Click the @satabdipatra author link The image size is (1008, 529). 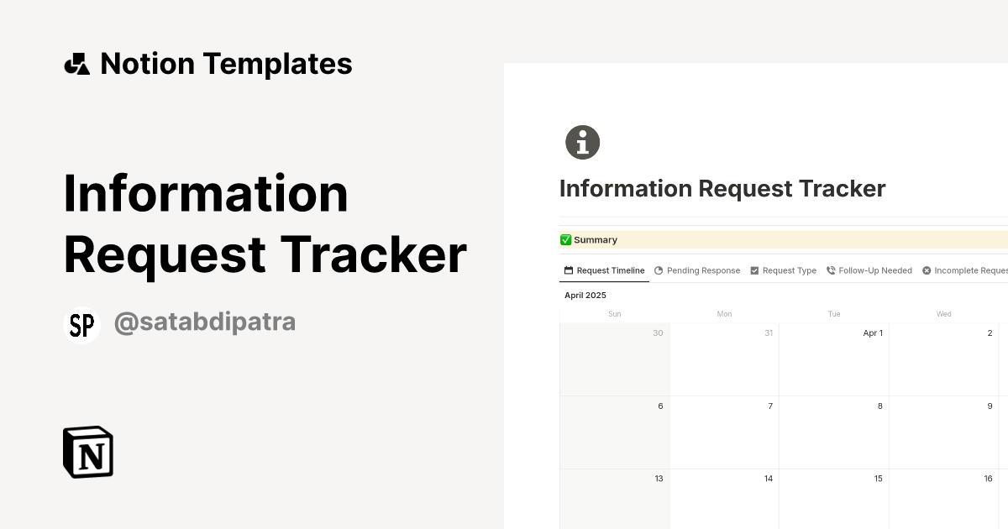click(x=205, y=322)
